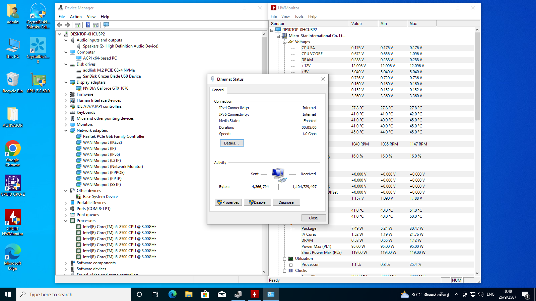
Task: Show hidden tray icons chevron
Action: [x=456, y=294]
